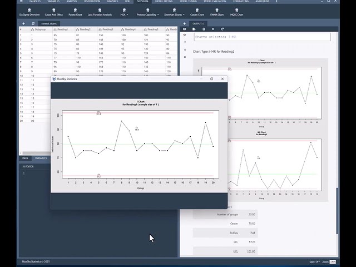Click the Reading5 column header
This screenshot has height=267, width=356.
click(154, 29)
